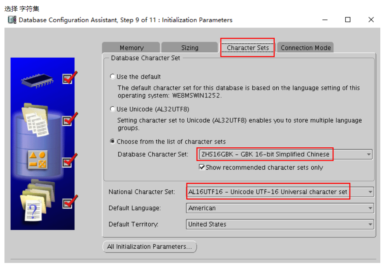The height and width of the screenshot is (267, 386).
Task: Click the All Initialization Parameters button
Action: pyautogui.click(x=150, y=247)
